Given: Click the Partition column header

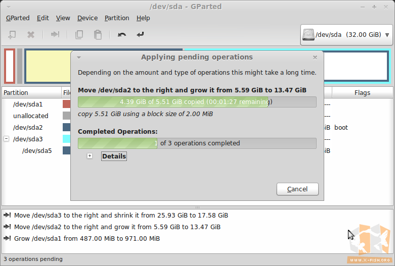Looking at the screenshot, I should [32, 92].
